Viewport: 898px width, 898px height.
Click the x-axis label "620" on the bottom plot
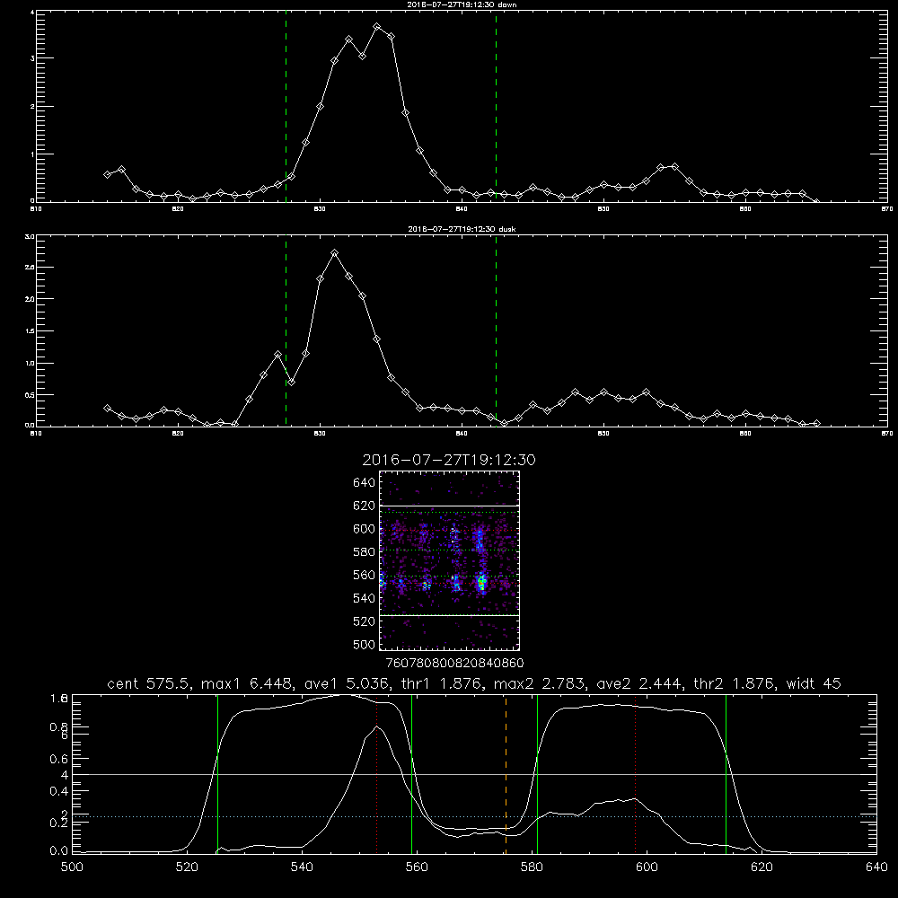pyautogui.click(x=762, y=867)
